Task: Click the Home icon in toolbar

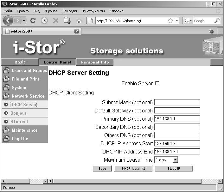Action: (79, 21)
